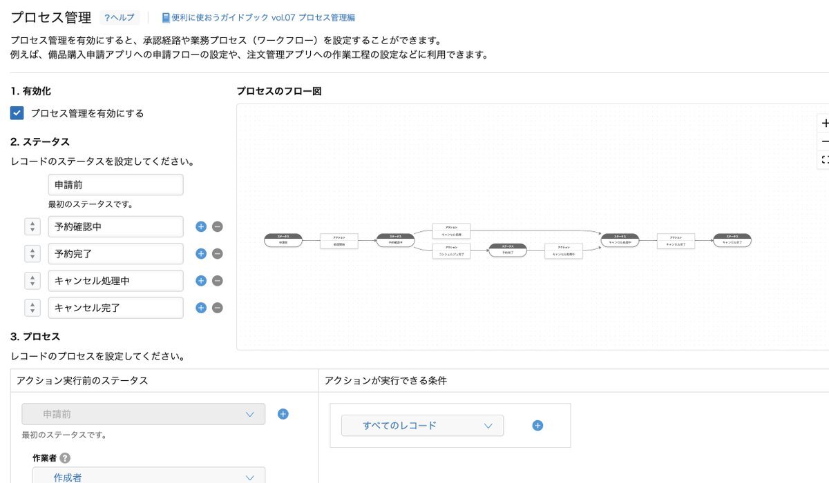Click the 作業者 help question icon

pos(65,457)
